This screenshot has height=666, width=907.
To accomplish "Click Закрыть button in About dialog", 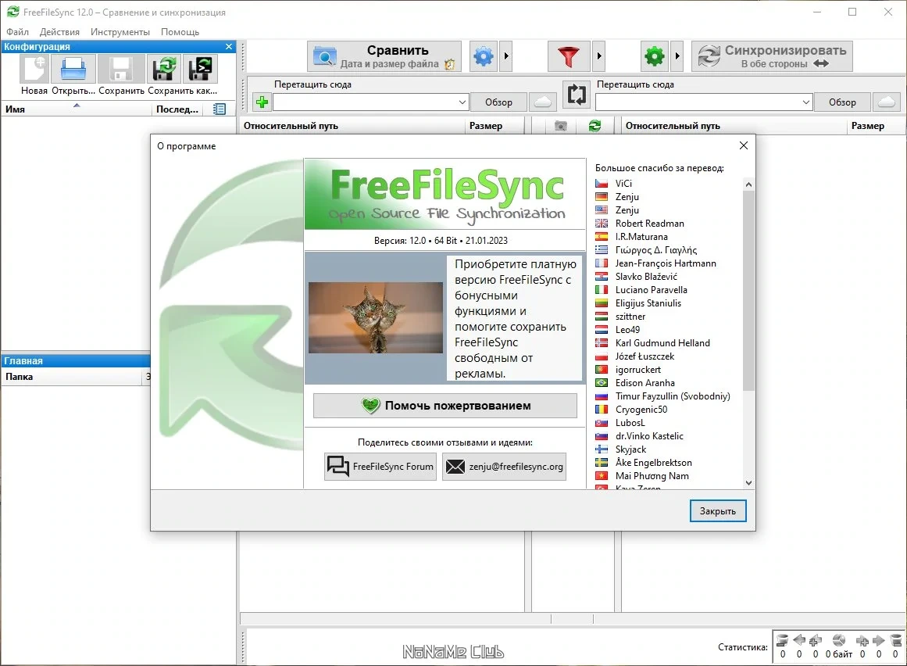I will [x=718, y=511].
